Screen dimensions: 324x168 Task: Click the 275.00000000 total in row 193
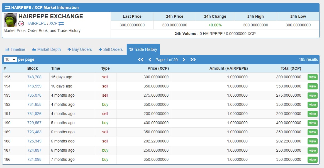pyautogui.click(x=289, y=95)
